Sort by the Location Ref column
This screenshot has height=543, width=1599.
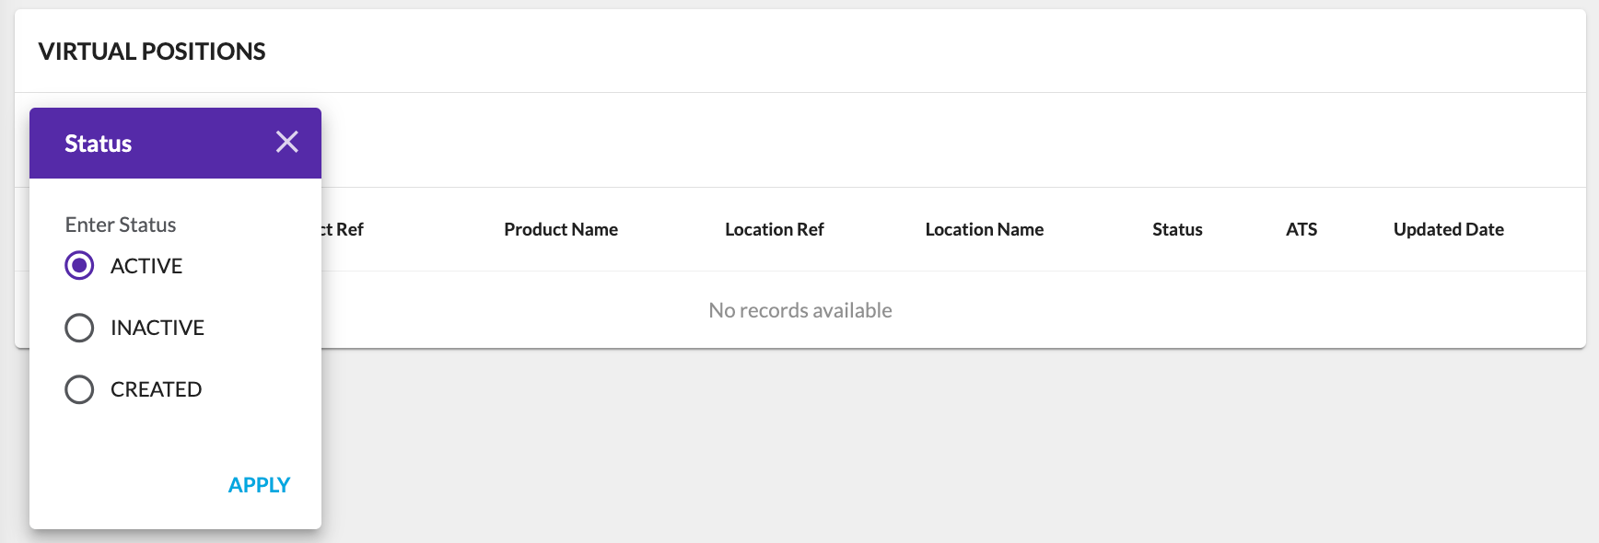tap(774, 229)
